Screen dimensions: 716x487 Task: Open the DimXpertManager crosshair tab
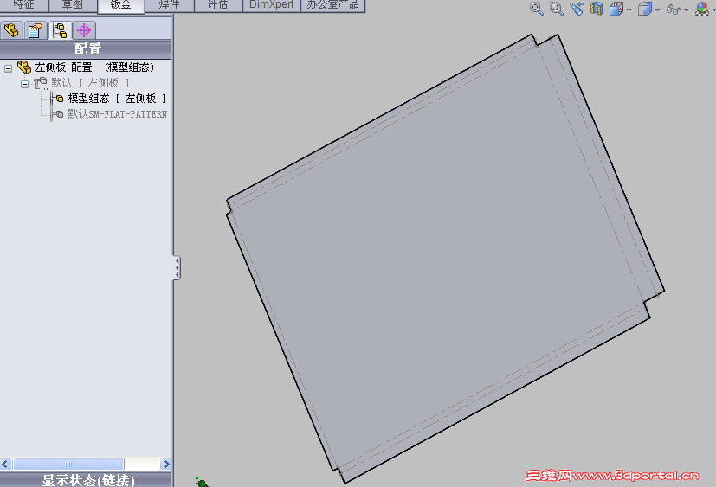click(84, 30)
